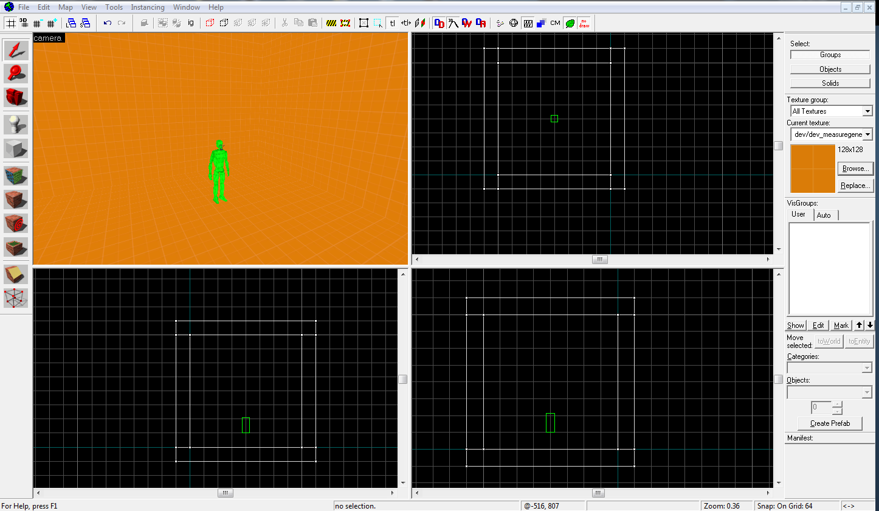Screen dimensions: 879x511
Task: Expand the Objects dropdown list
Action: click(x=867, y=393)
